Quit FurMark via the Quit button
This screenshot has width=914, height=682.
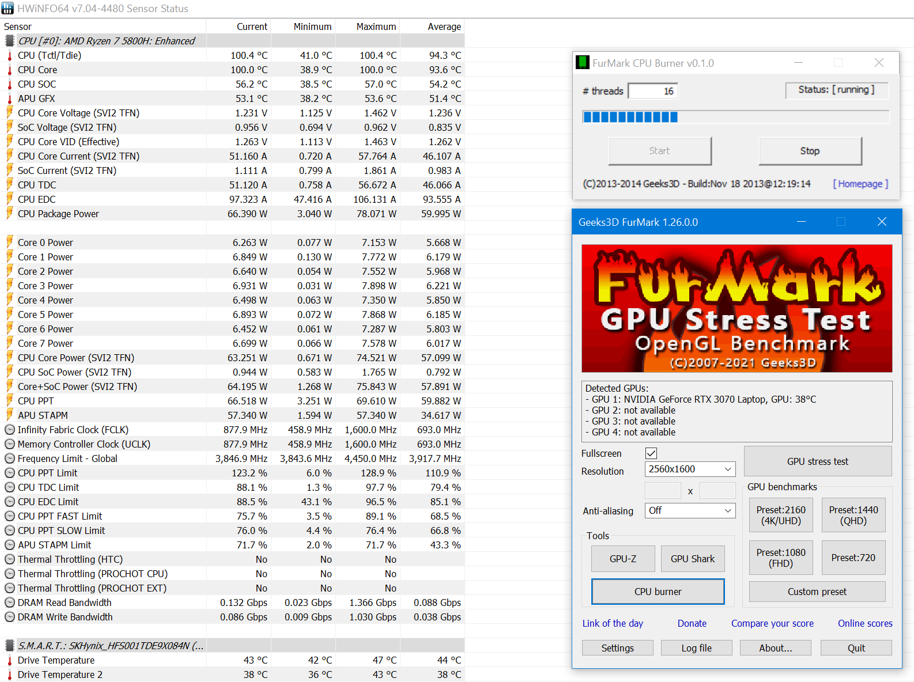click(x=856, y=648)
